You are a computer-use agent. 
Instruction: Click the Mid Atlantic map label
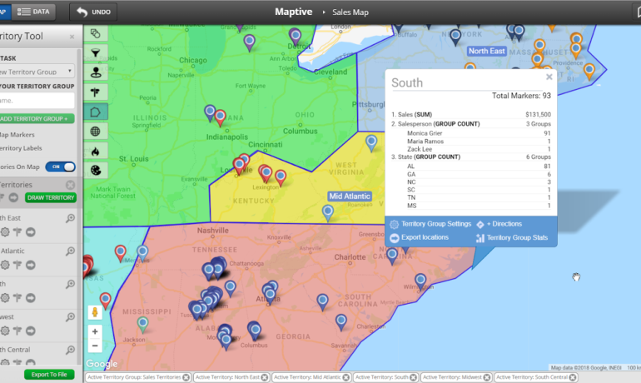point(350,196)
